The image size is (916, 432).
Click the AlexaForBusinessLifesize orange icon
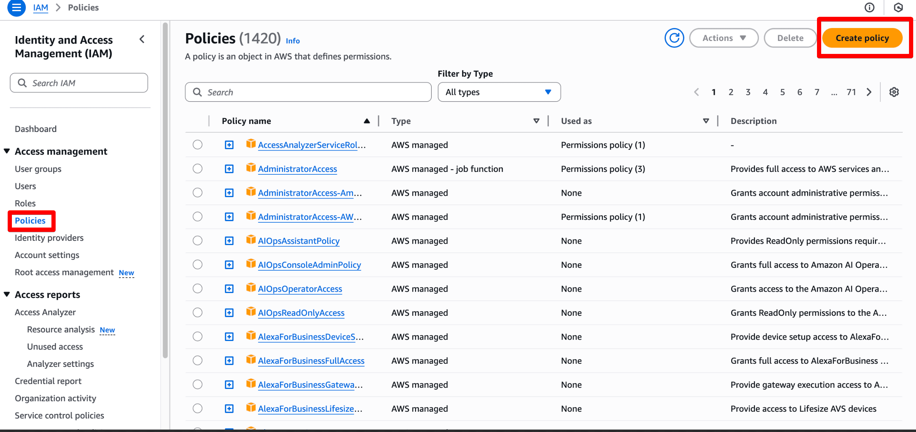251,407
